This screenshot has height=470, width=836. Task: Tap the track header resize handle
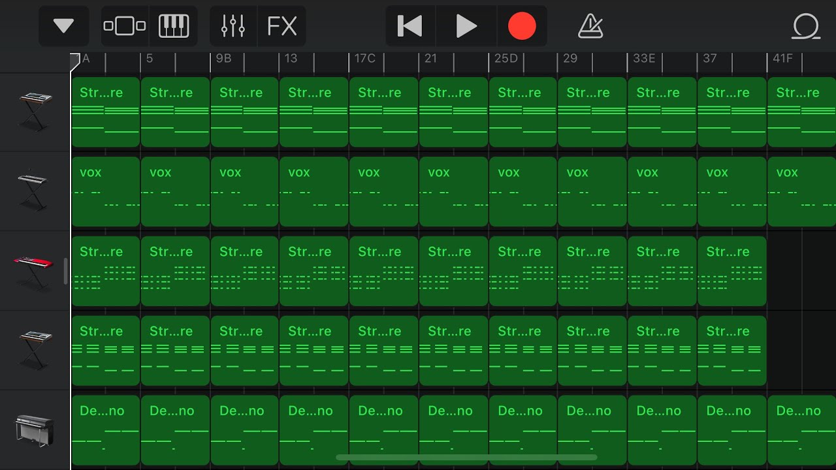tap(65, 272)
